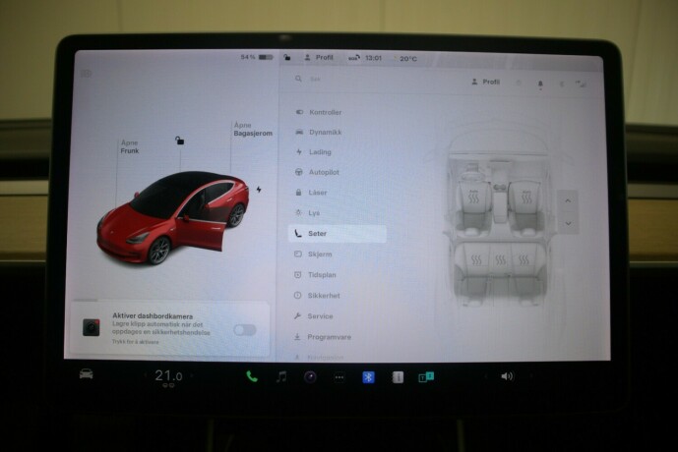
Task: Tap the 54% battery indicator
Action: (257, 57)
